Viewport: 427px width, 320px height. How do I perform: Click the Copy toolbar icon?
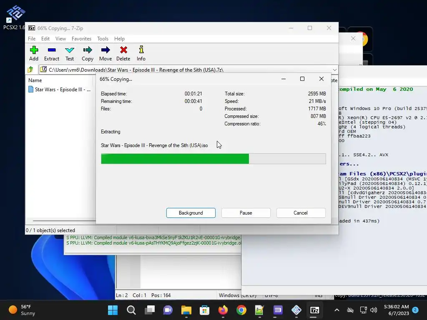pos(88,53)
